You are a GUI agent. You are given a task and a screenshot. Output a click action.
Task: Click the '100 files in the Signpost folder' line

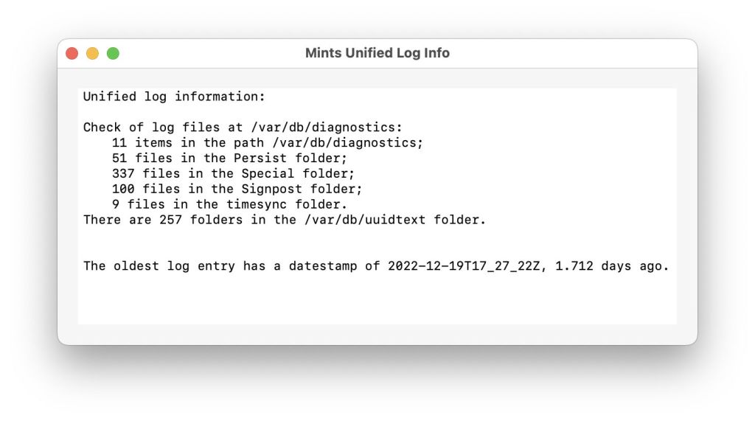click(237, 189)
